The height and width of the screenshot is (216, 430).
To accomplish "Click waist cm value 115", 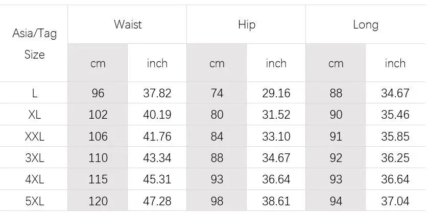I will [x=98, y=179].
